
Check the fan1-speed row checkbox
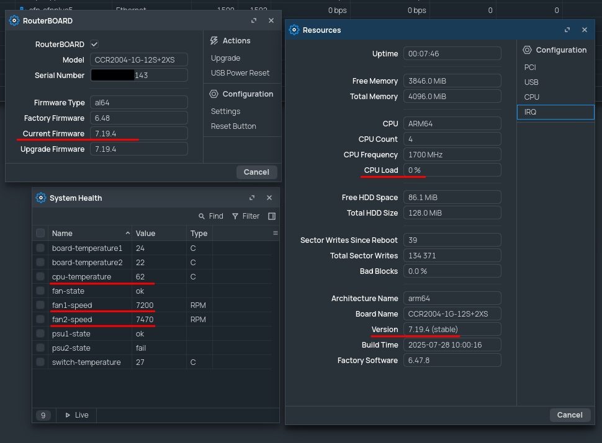[x=40, y=305]
